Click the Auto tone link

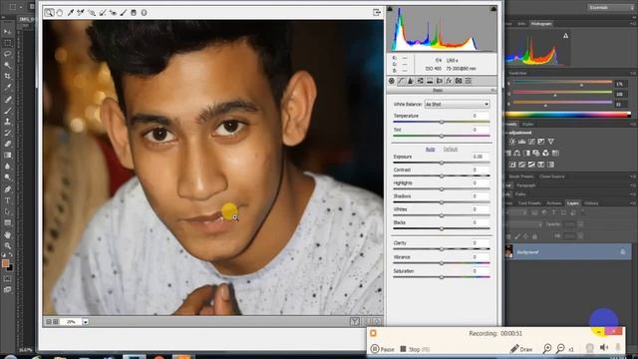[x=430, y=150]
